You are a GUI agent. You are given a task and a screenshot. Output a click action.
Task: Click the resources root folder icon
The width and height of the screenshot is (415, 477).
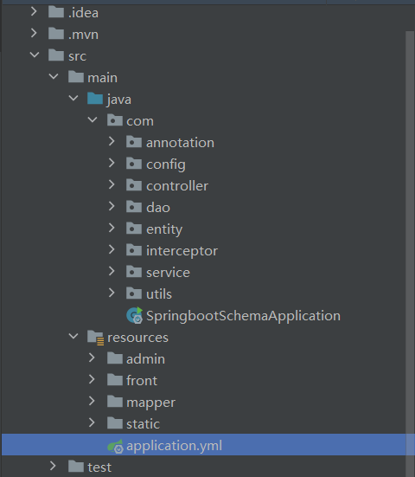pyautogui.click(x=95, y=338)
